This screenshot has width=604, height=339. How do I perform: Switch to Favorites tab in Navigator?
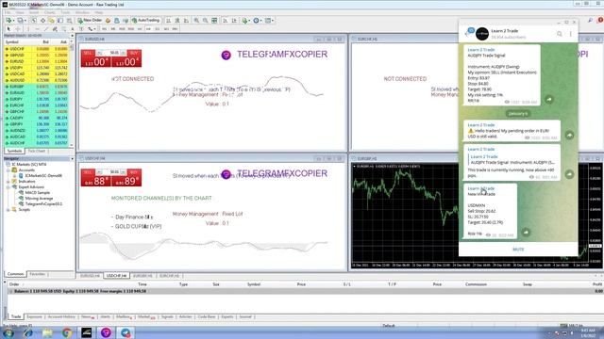click(38, 274)
